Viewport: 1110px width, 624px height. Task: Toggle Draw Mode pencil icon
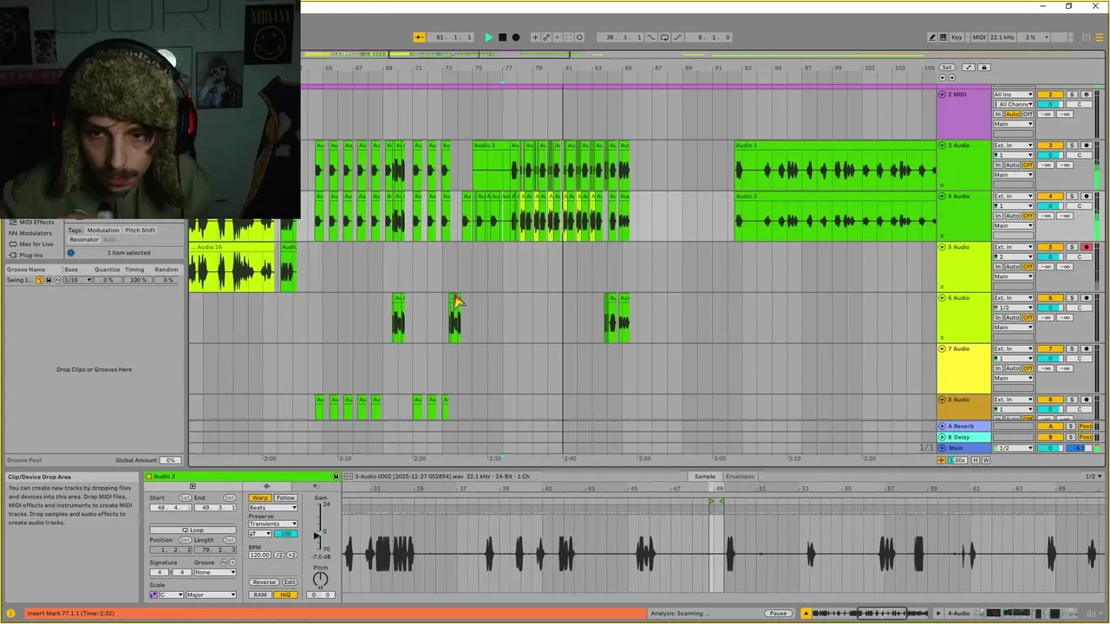pos(932,37)
